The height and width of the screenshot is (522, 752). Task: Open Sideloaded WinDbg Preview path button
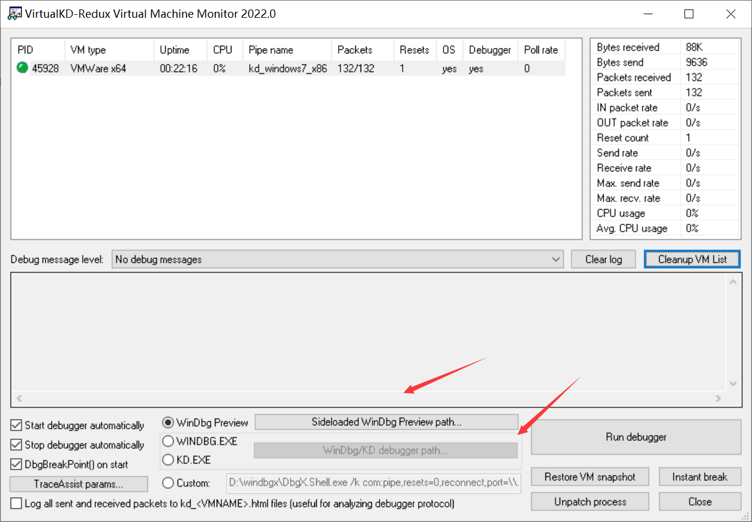tap(386, 422)
